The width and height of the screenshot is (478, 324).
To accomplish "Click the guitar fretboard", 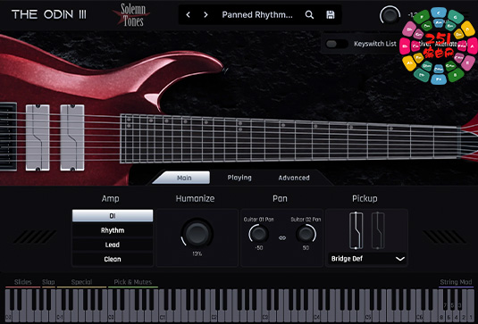I will (x=289, y=139).
